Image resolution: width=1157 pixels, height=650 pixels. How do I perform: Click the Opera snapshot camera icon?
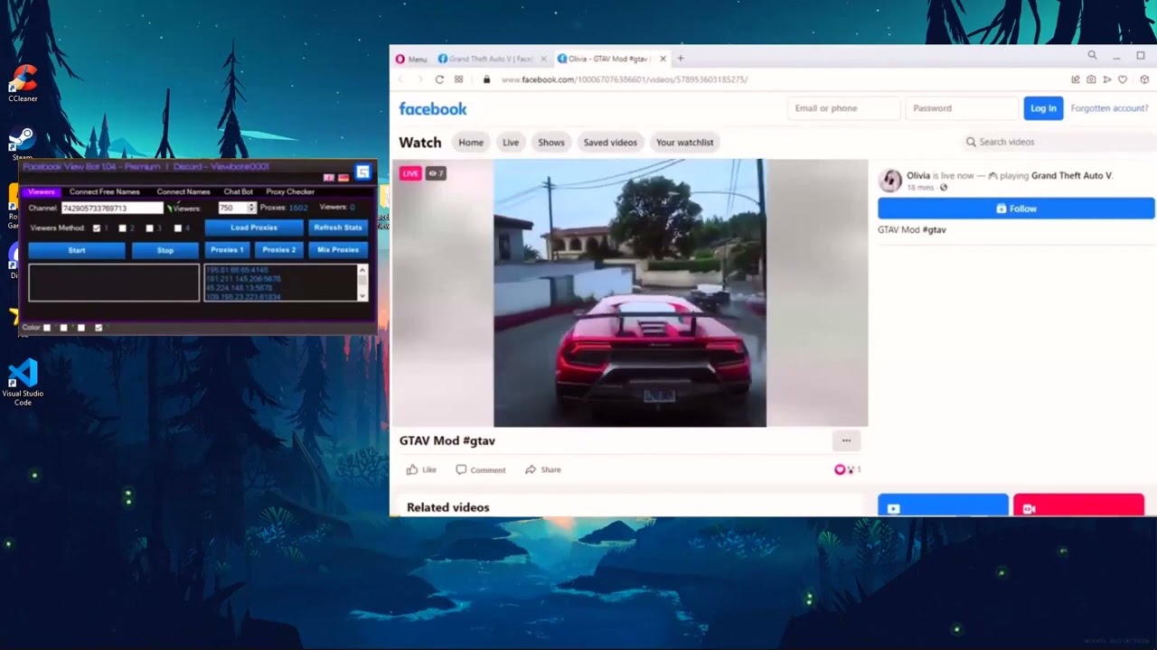pos(1091,79)
